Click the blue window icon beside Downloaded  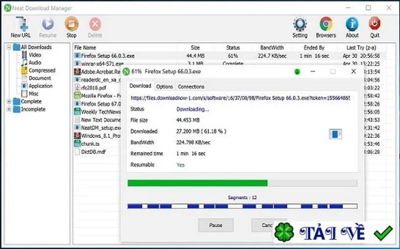[x=335, y=134]
